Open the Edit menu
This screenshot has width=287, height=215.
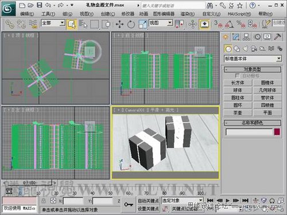coord(27,14)
